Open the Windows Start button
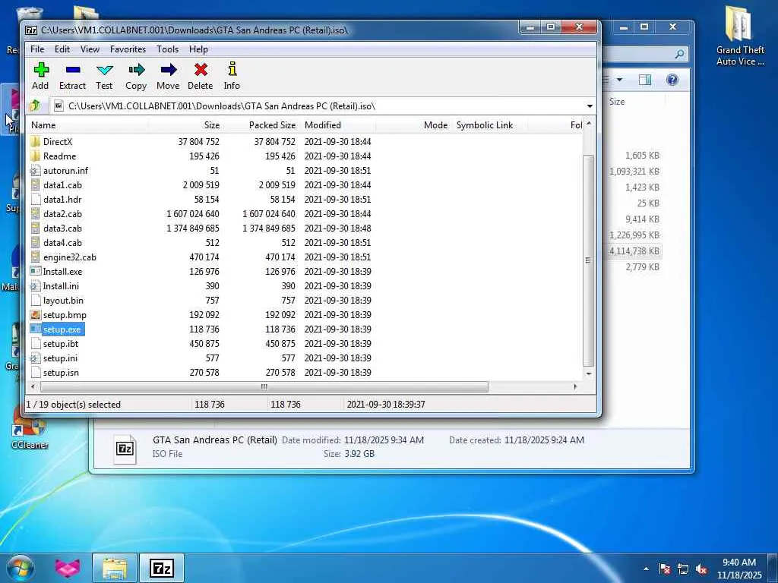Screen dimensions: 778x583 [20, 568]
